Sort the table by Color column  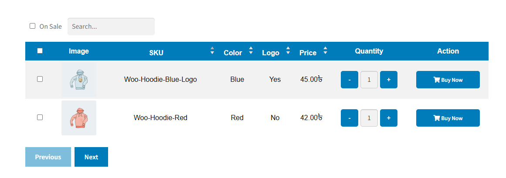[251, 50]
